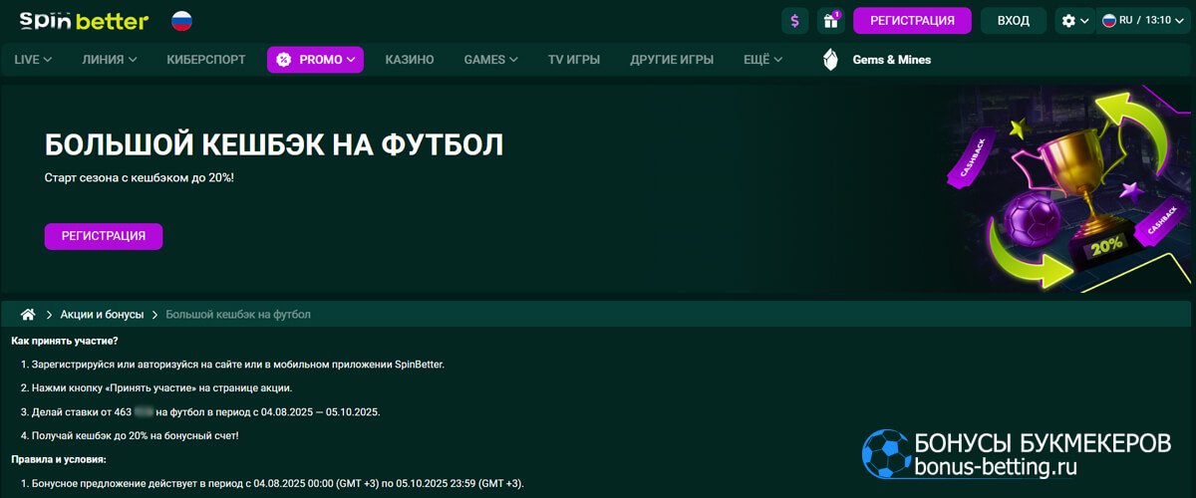The image size is (1196, 498).
Task: Click the ВХОД login button
Action: pos(1014,21)
